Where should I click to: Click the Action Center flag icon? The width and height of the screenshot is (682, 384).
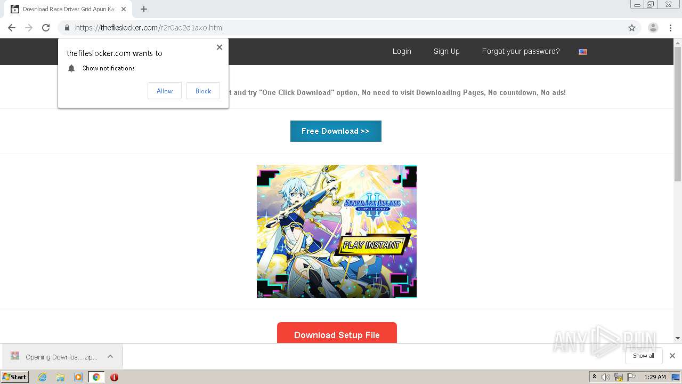click(631, 377)
